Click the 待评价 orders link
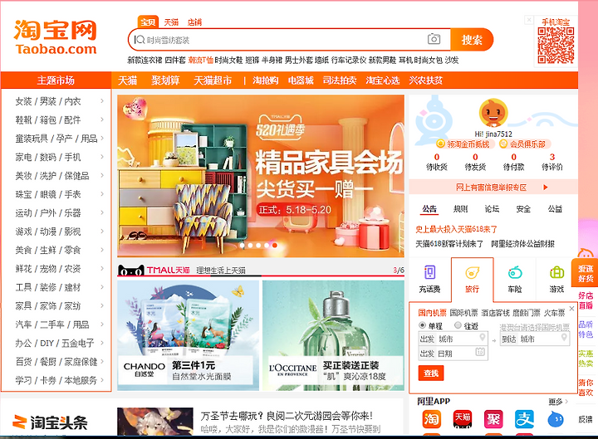The width and height of the screenshot is (598, 439). click(551, 162)
